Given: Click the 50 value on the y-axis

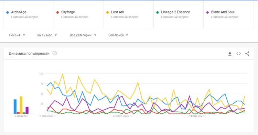Looking at the screenshot, I should pyautogui.click(x=42, y=94).
